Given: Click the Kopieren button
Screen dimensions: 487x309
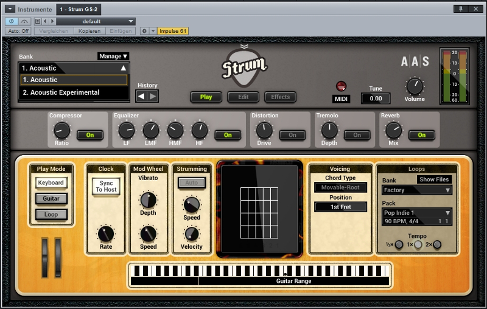Looking at the screenshot, I should pos(89,31).
